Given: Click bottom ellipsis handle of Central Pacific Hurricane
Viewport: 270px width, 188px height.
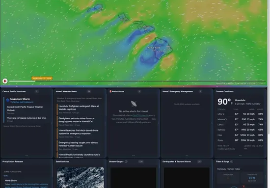Looking at the screenshot, I should click(x=27, y=155).
